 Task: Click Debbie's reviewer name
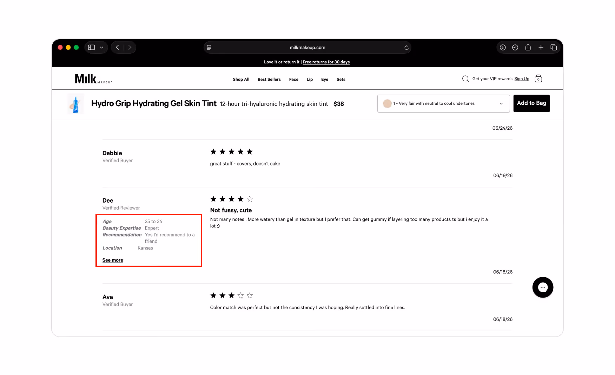pos(112,153)
